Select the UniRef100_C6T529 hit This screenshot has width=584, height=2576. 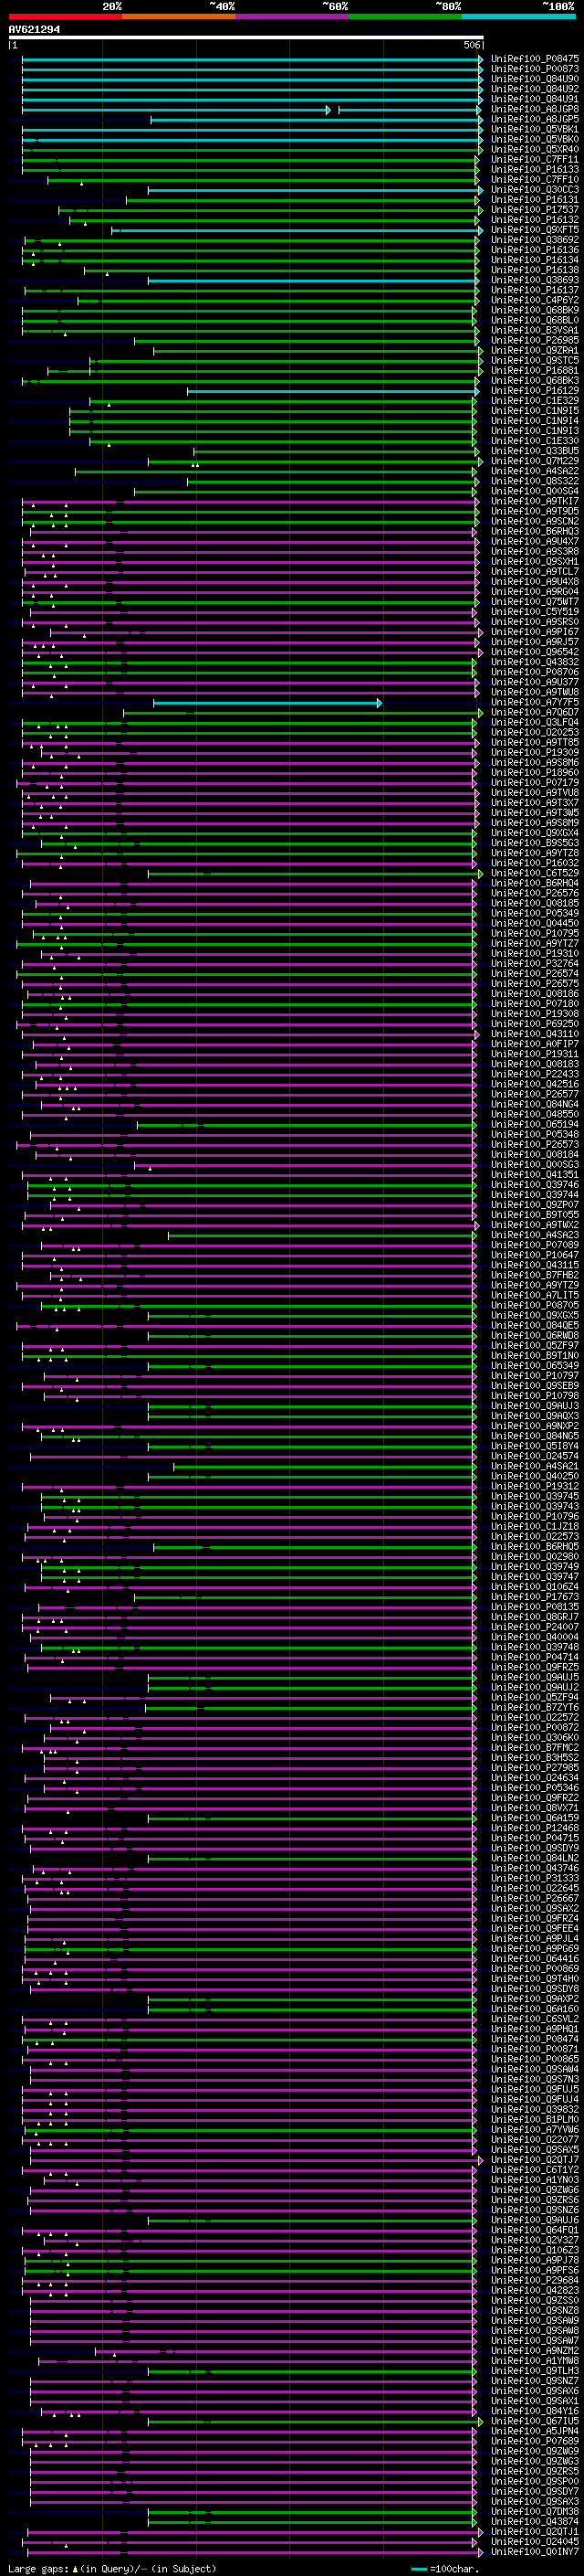tap(535, 873)
